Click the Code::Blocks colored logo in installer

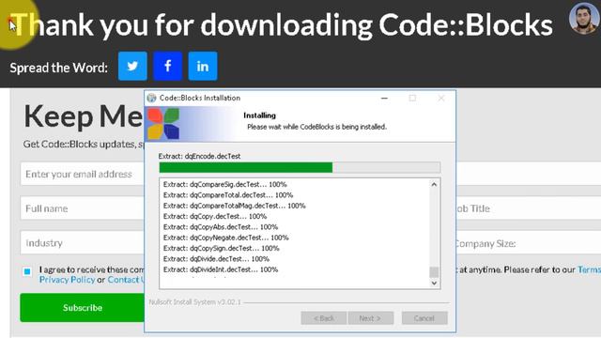(x=163, y=123)
